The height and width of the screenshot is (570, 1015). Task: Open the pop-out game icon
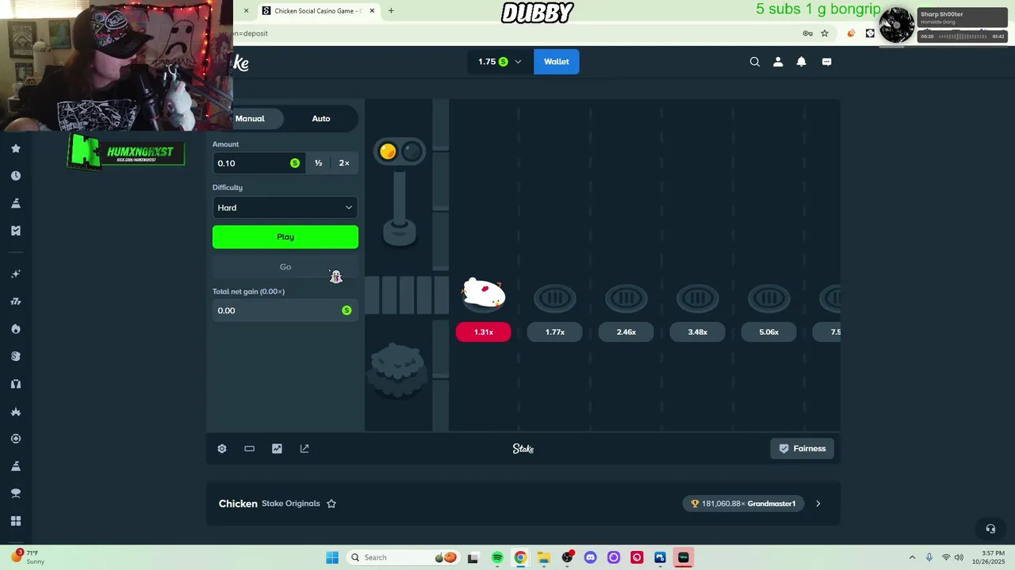[x=304, y=449]
